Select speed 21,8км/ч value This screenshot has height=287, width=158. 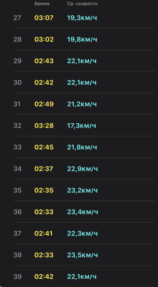82,147
